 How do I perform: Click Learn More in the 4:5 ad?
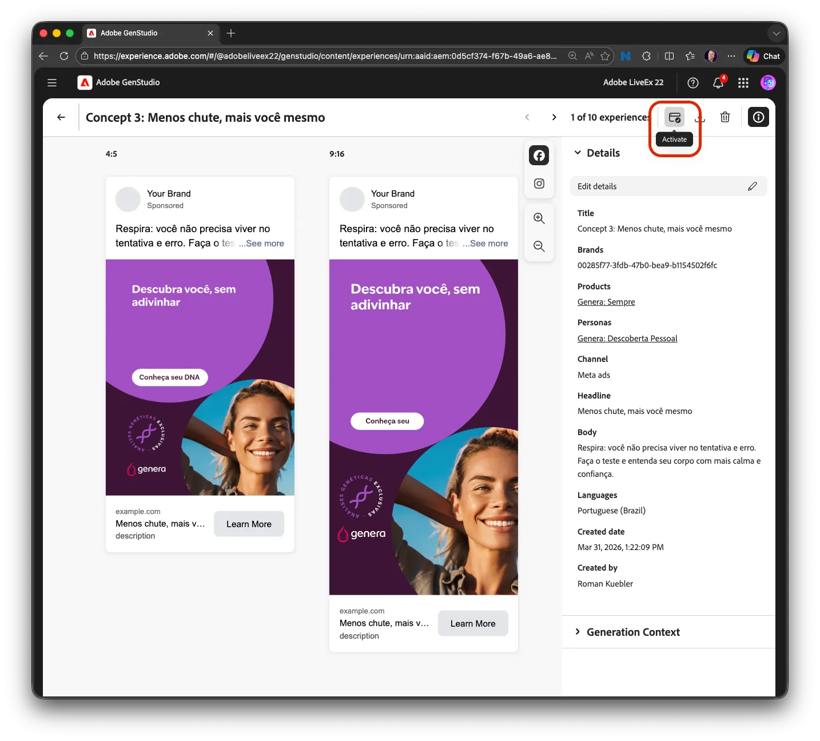[249, 524]
